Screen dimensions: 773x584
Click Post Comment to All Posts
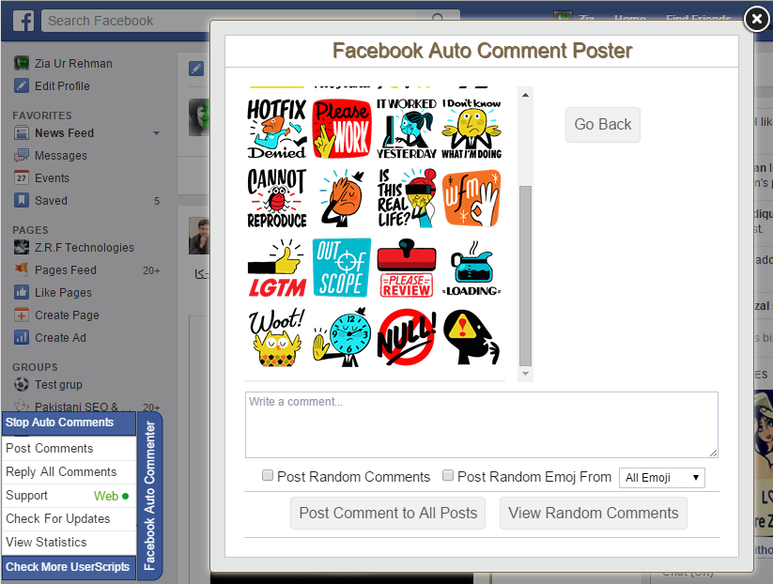click(x=388, y=513)
